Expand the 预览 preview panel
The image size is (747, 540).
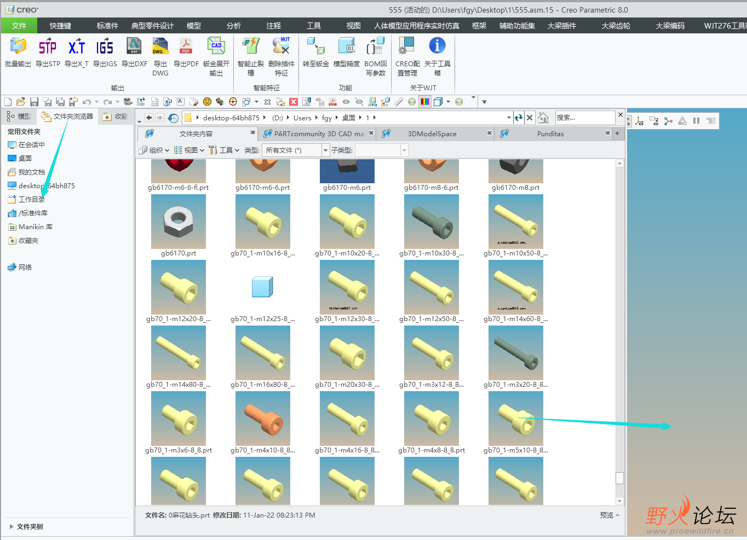pyautogui.click(x=610, y=515)
